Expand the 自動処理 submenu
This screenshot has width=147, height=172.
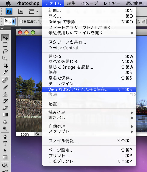click(89, 126)
